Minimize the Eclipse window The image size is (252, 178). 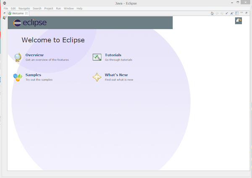click(232, 3)
